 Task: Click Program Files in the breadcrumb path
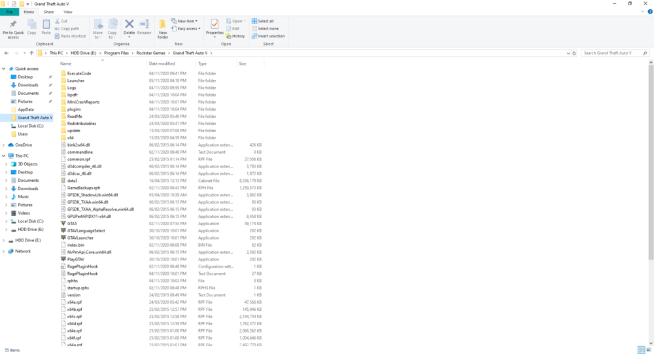coord(116,53)
